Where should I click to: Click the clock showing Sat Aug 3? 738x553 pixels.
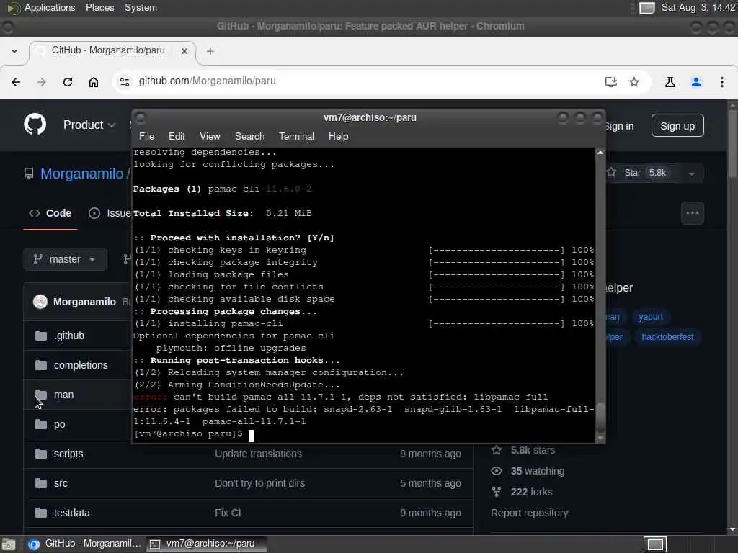pyautogui.click(x=698, y=7)
